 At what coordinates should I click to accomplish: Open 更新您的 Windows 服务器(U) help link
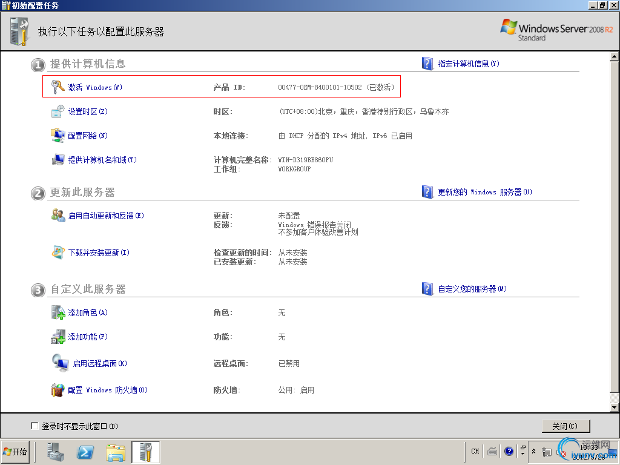pos(485,192)
